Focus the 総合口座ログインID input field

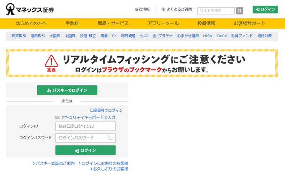point(85,126)
